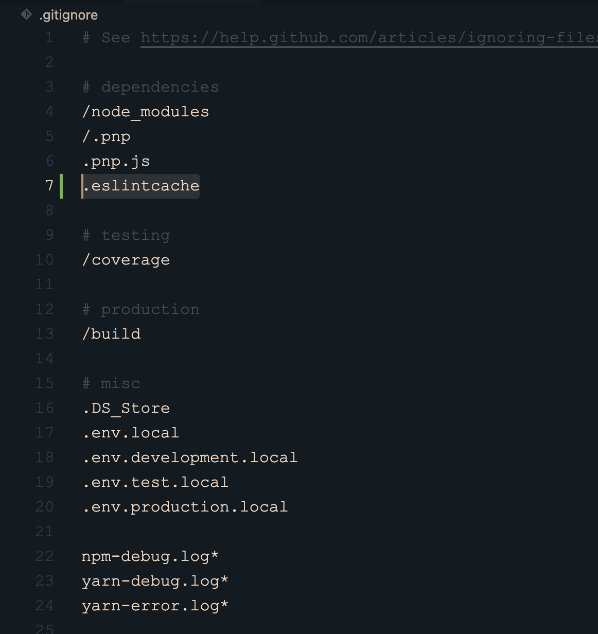Image resolution: width=598 pixels, height=634 pixels.
Task: Click on the .pnp.js entry
Action: click(x=116, y=161)
